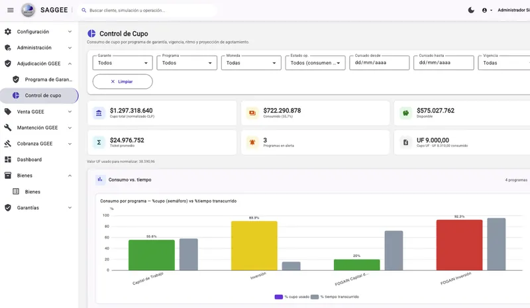Click the Configuración gear icon
The height and width of the screenshot is (308, 530).
[x=8, y=31]
